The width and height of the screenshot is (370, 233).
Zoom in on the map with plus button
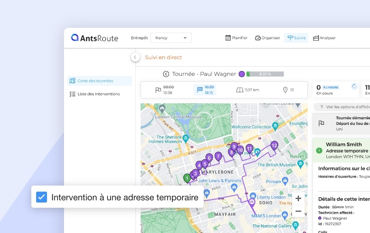tap(298, 199)
